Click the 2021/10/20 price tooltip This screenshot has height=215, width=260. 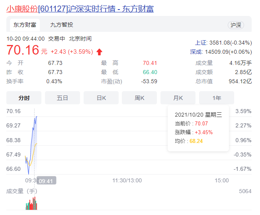click(x=198, y=128)
